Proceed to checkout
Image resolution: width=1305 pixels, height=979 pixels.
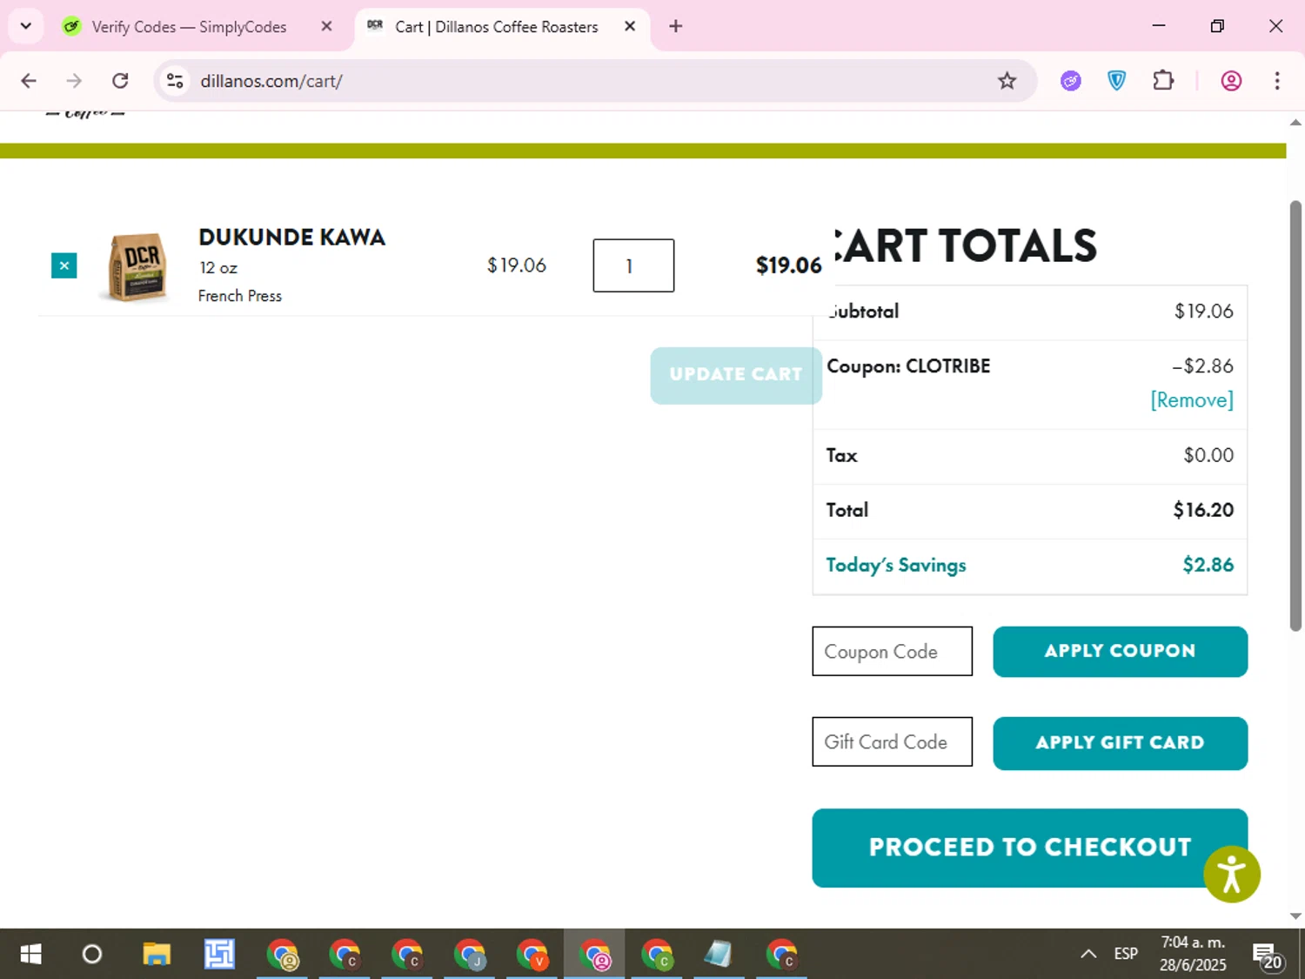point(1029,848)
